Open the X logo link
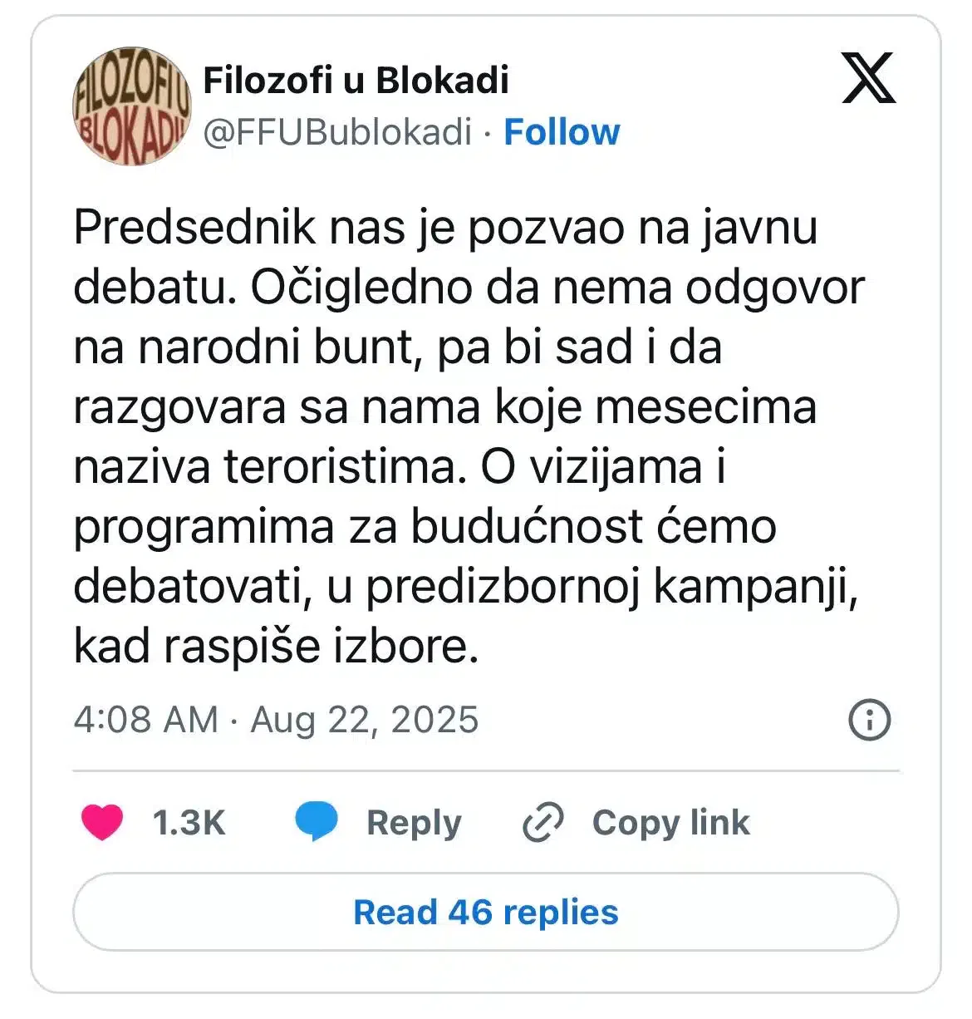Viewport: 972px width, 1019px height. click(x=868, y=78)
